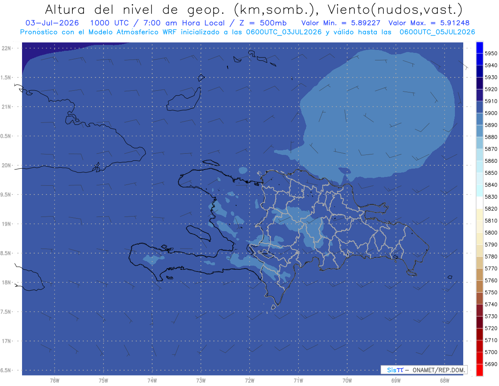
Task: Click the 22N latitude label
Action: (x=6, y=48)
